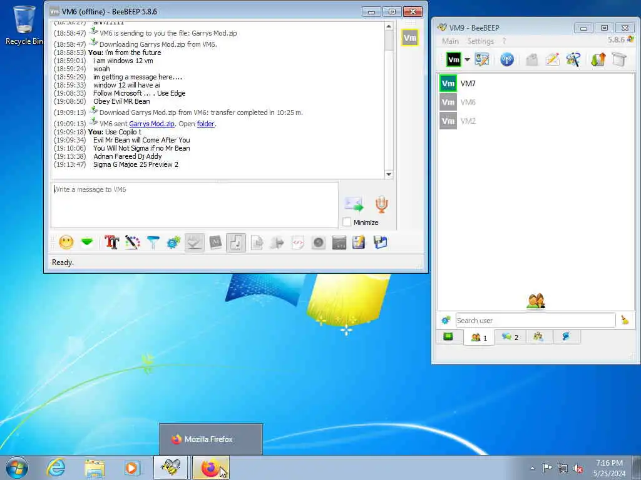Open the Garrys Mod.zip link

151,124
